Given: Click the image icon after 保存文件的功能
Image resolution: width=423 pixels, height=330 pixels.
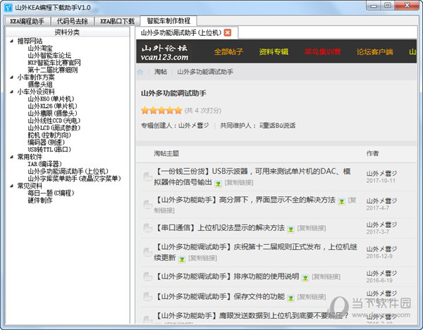Looking at the screenshot, I should [x=290, y=298].
